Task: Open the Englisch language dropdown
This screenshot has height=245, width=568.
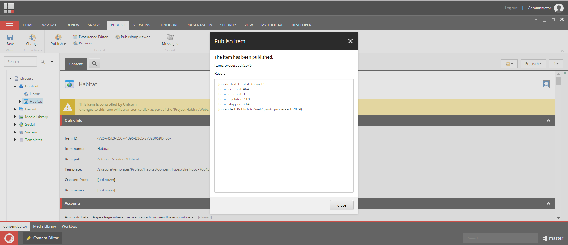Action: coord(533,64)
